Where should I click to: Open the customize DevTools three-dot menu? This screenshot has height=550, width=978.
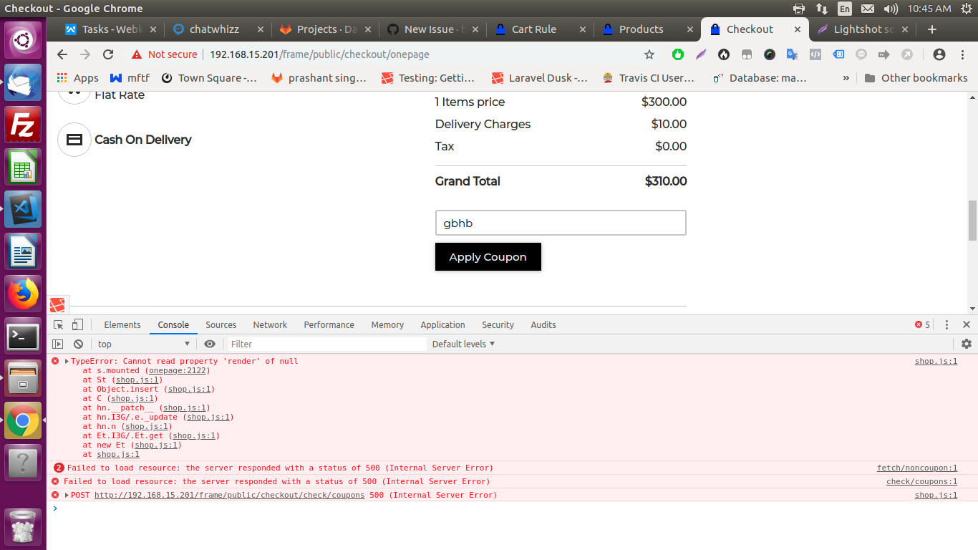[x=946, y=324]
